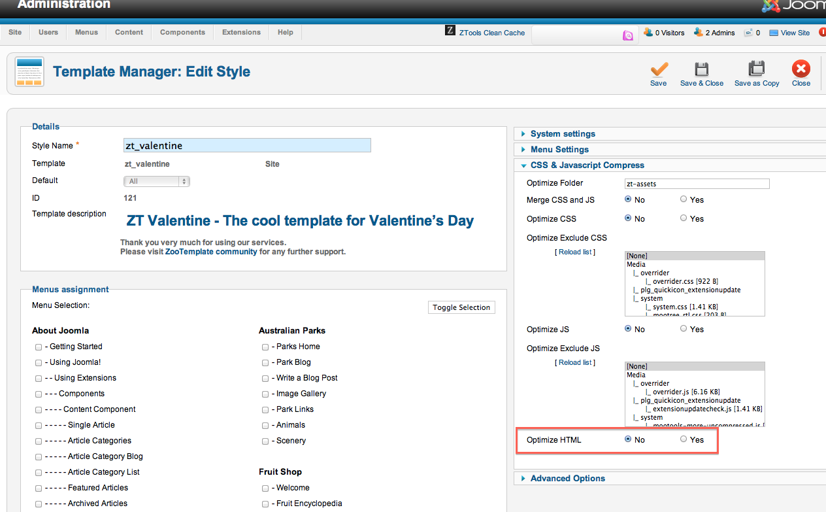Viewport: 826px width, 512px height.
Task: Click the Save checkmark icon
Action: click(x=659, y=69)
